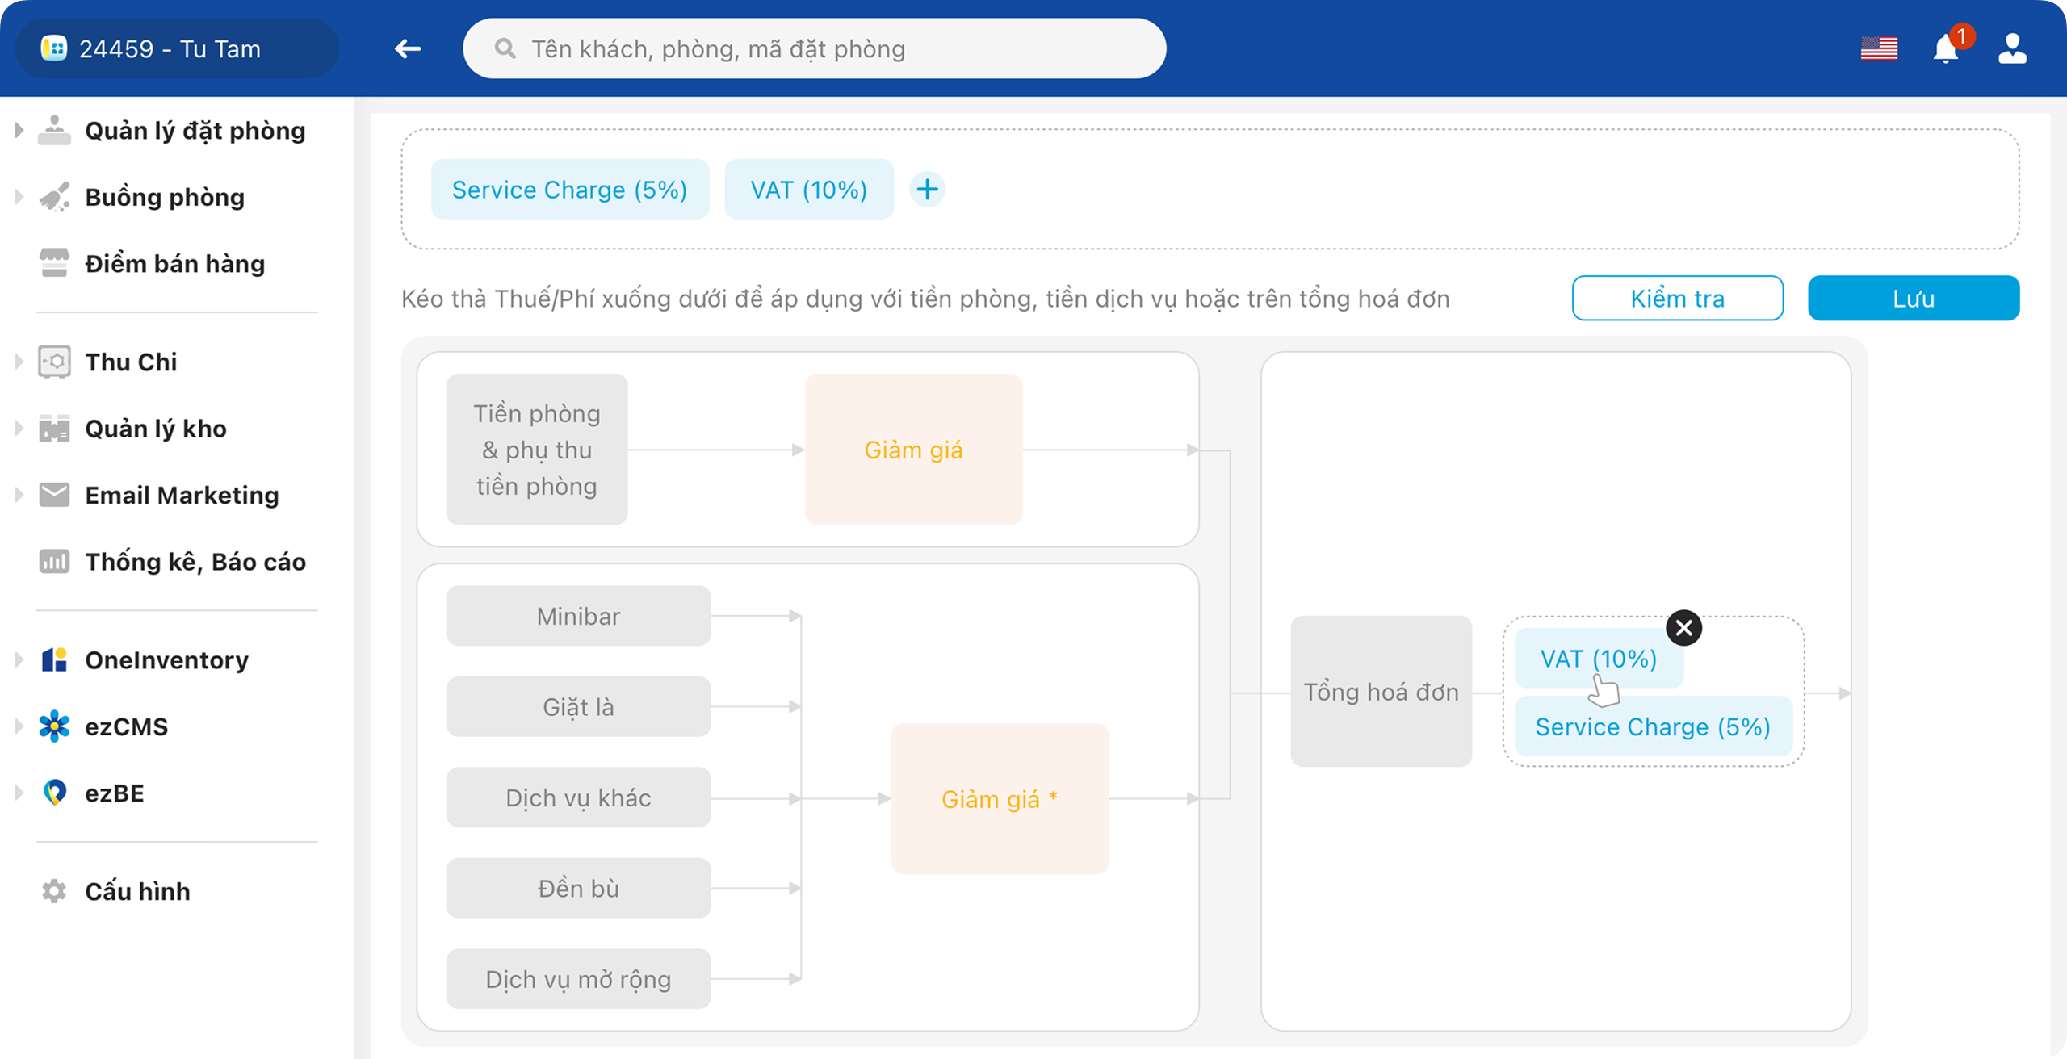Image resolution: width=2067 pixels, height=1059 pixels.
Task: Expand Quản lý đặt phòng menu arrow
Action: tap(19, 130)
